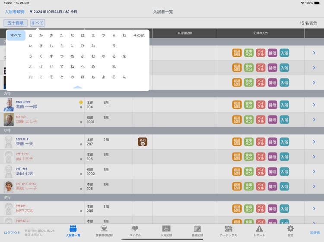
Task: Open 入浴 entry for 島田 七男
Action: pos(284,171)
